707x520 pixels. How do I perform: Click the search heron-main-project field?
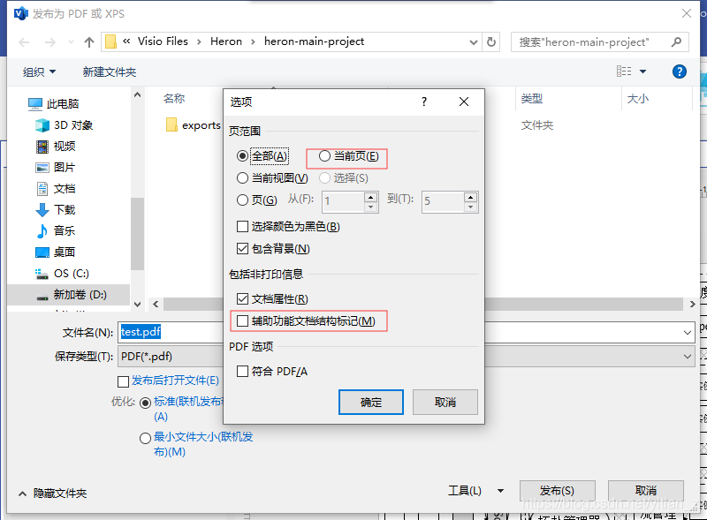(590, 41)
